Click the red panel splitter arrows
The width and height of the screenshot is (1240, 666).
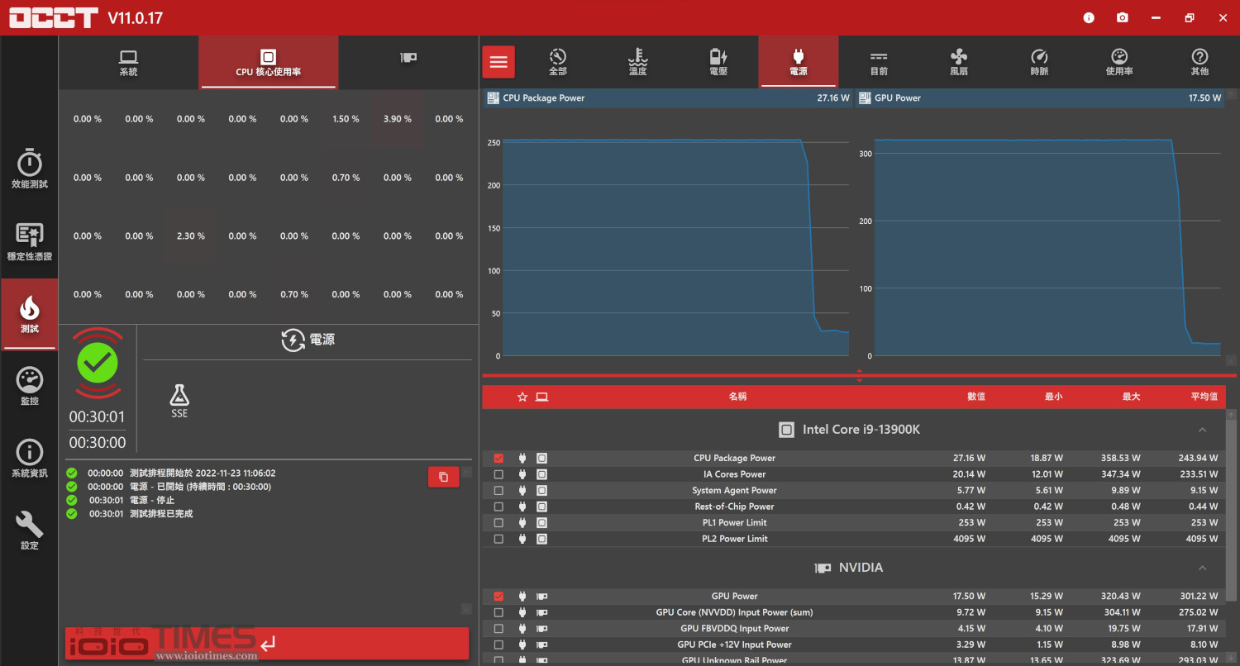click(x=860, y=376)
